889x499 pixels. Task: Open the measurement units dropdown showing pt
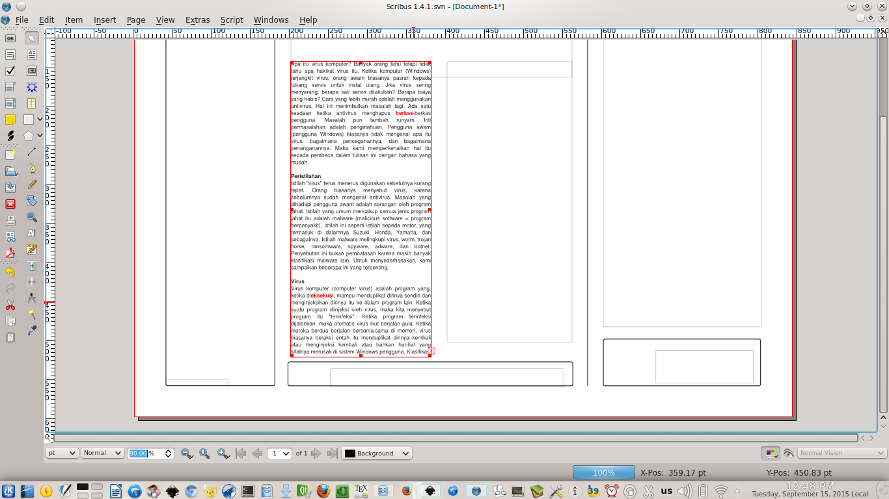click(x=62, y=453)
